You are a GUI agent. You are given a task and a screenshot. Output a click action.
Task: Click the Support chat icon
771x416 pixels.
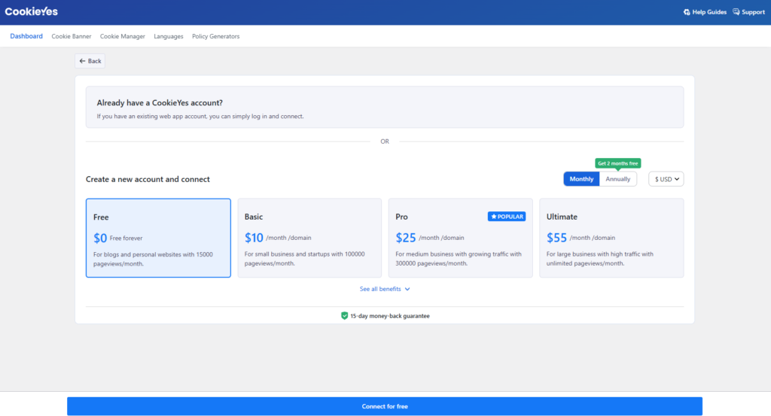[736, 12]
